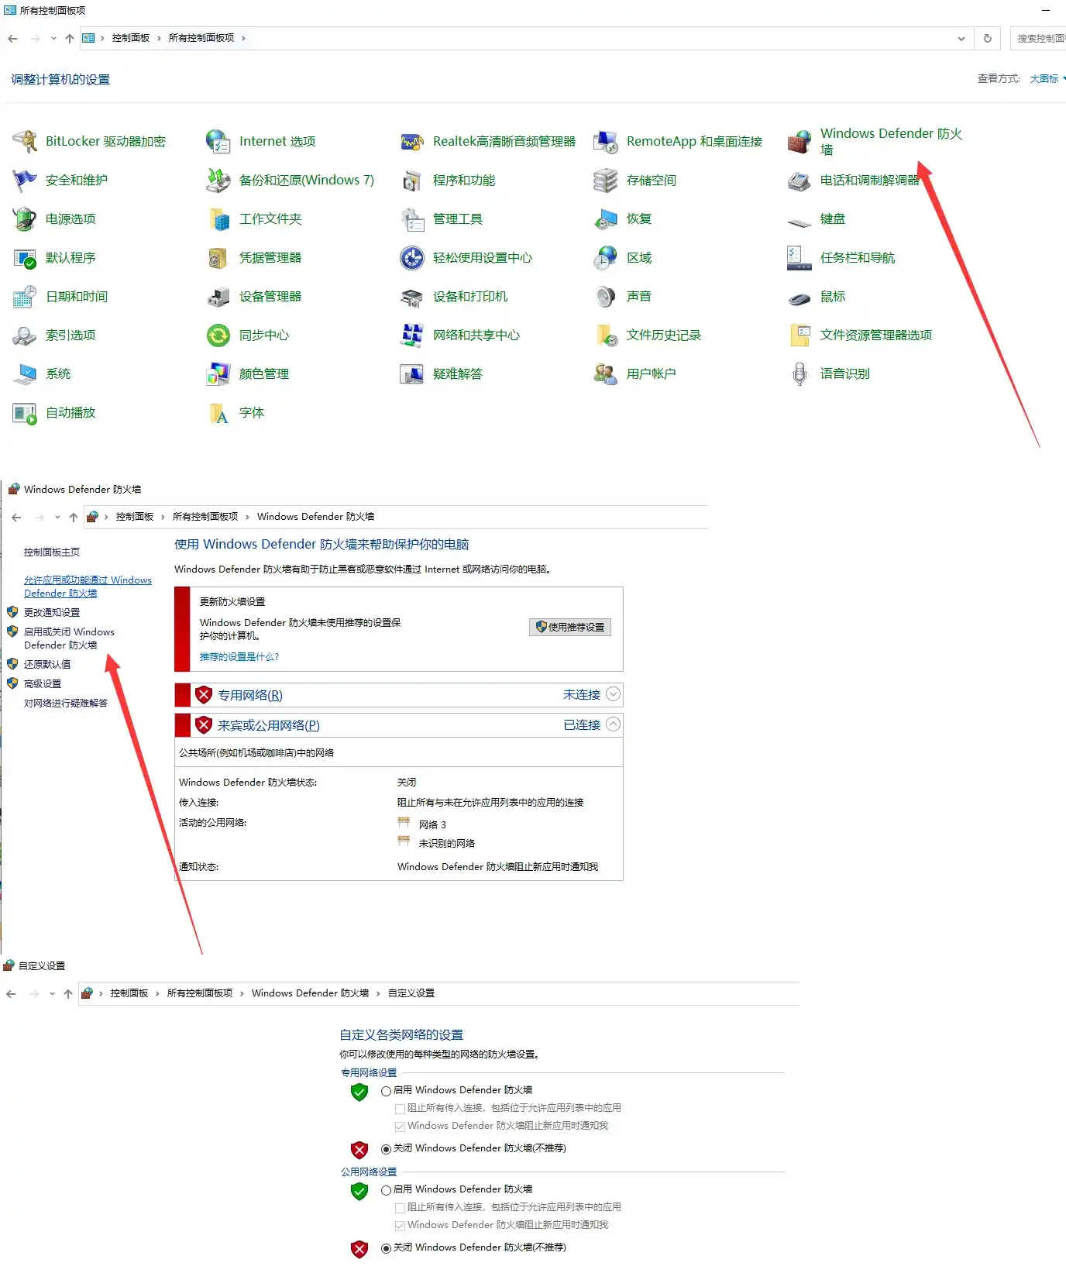Click Windows Defender 防火墙 breadcrumb in 自定义设置 window
The height and width of the screenshot is (1280, 1066).
click(310, 993)
